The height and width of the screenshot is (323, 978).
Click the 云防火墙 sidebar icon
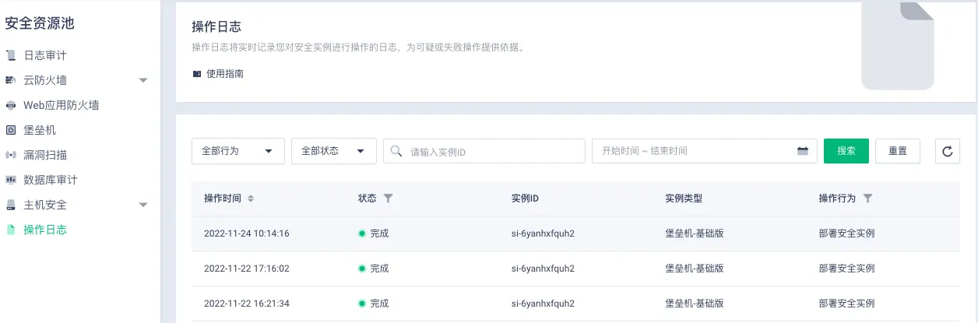10,80
